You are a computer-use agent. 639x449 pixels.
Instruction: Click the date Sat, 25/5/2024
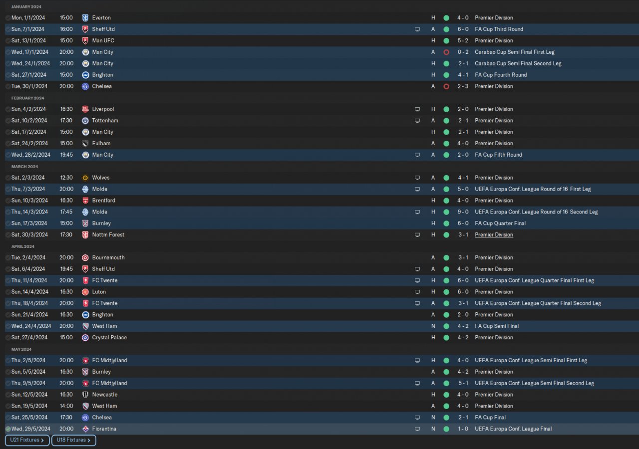29,417
